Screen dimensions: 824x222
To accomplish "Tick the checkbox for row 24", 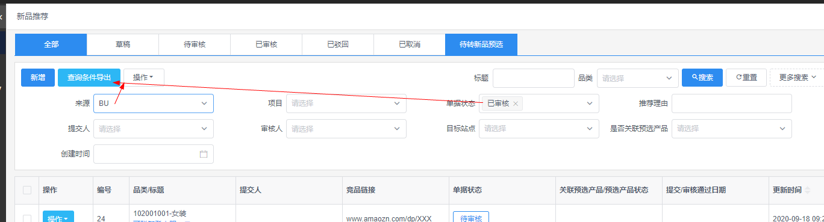I will tap(27, 219).
